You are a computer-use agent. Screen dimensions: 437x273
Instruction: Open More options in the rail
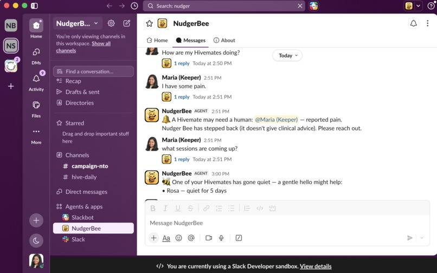[x=36, y=136]
